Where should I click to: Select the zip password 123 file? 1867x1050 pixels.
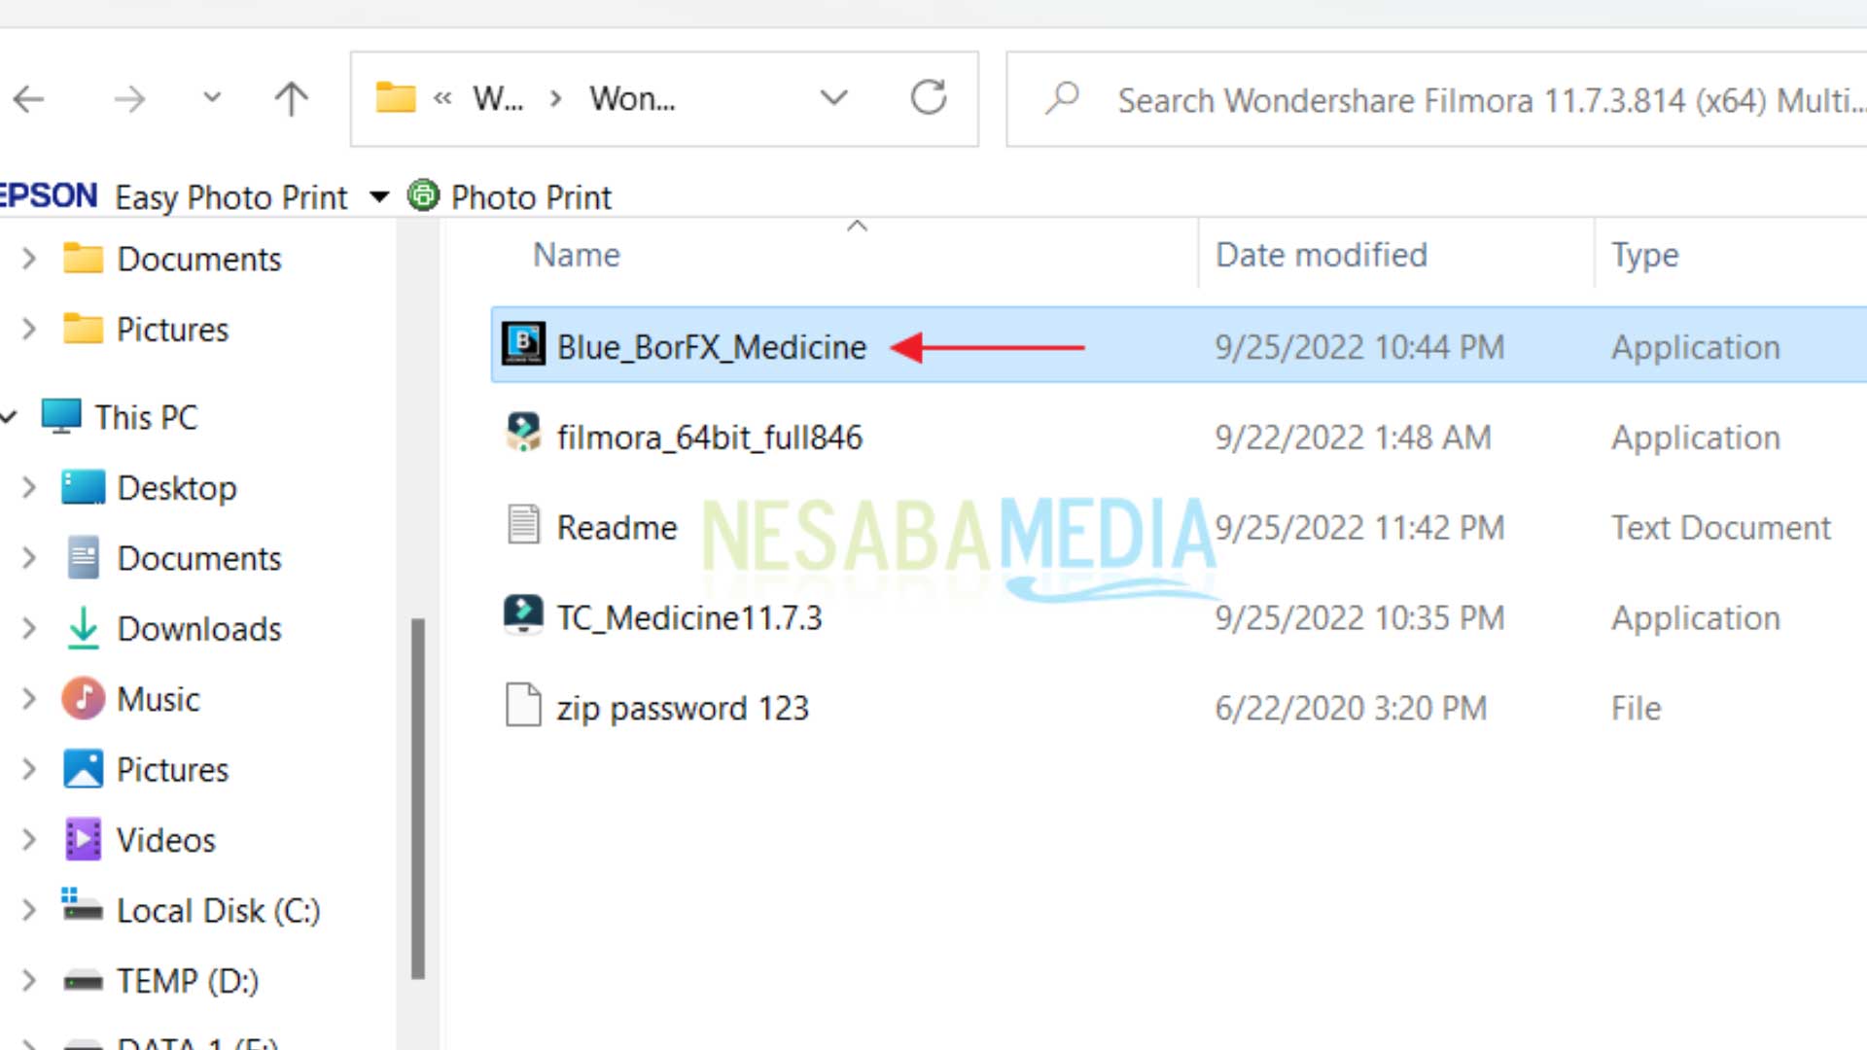click(682, 708)
